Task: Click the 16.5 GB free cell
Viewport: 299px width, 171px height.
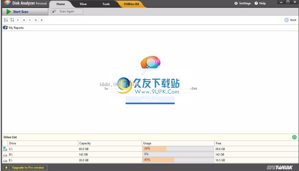Action: tap(220, 160)
